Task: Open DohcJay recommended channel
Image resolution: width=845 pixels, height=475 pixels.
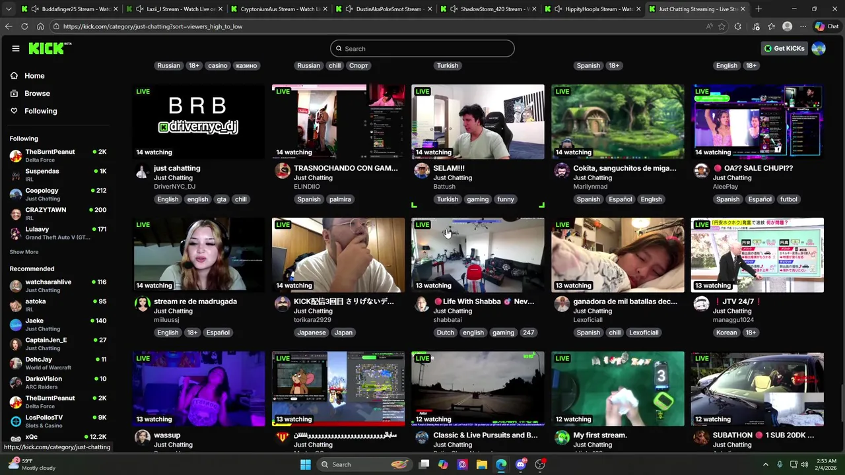Action: pyautogui.click(x=58, y=363)
